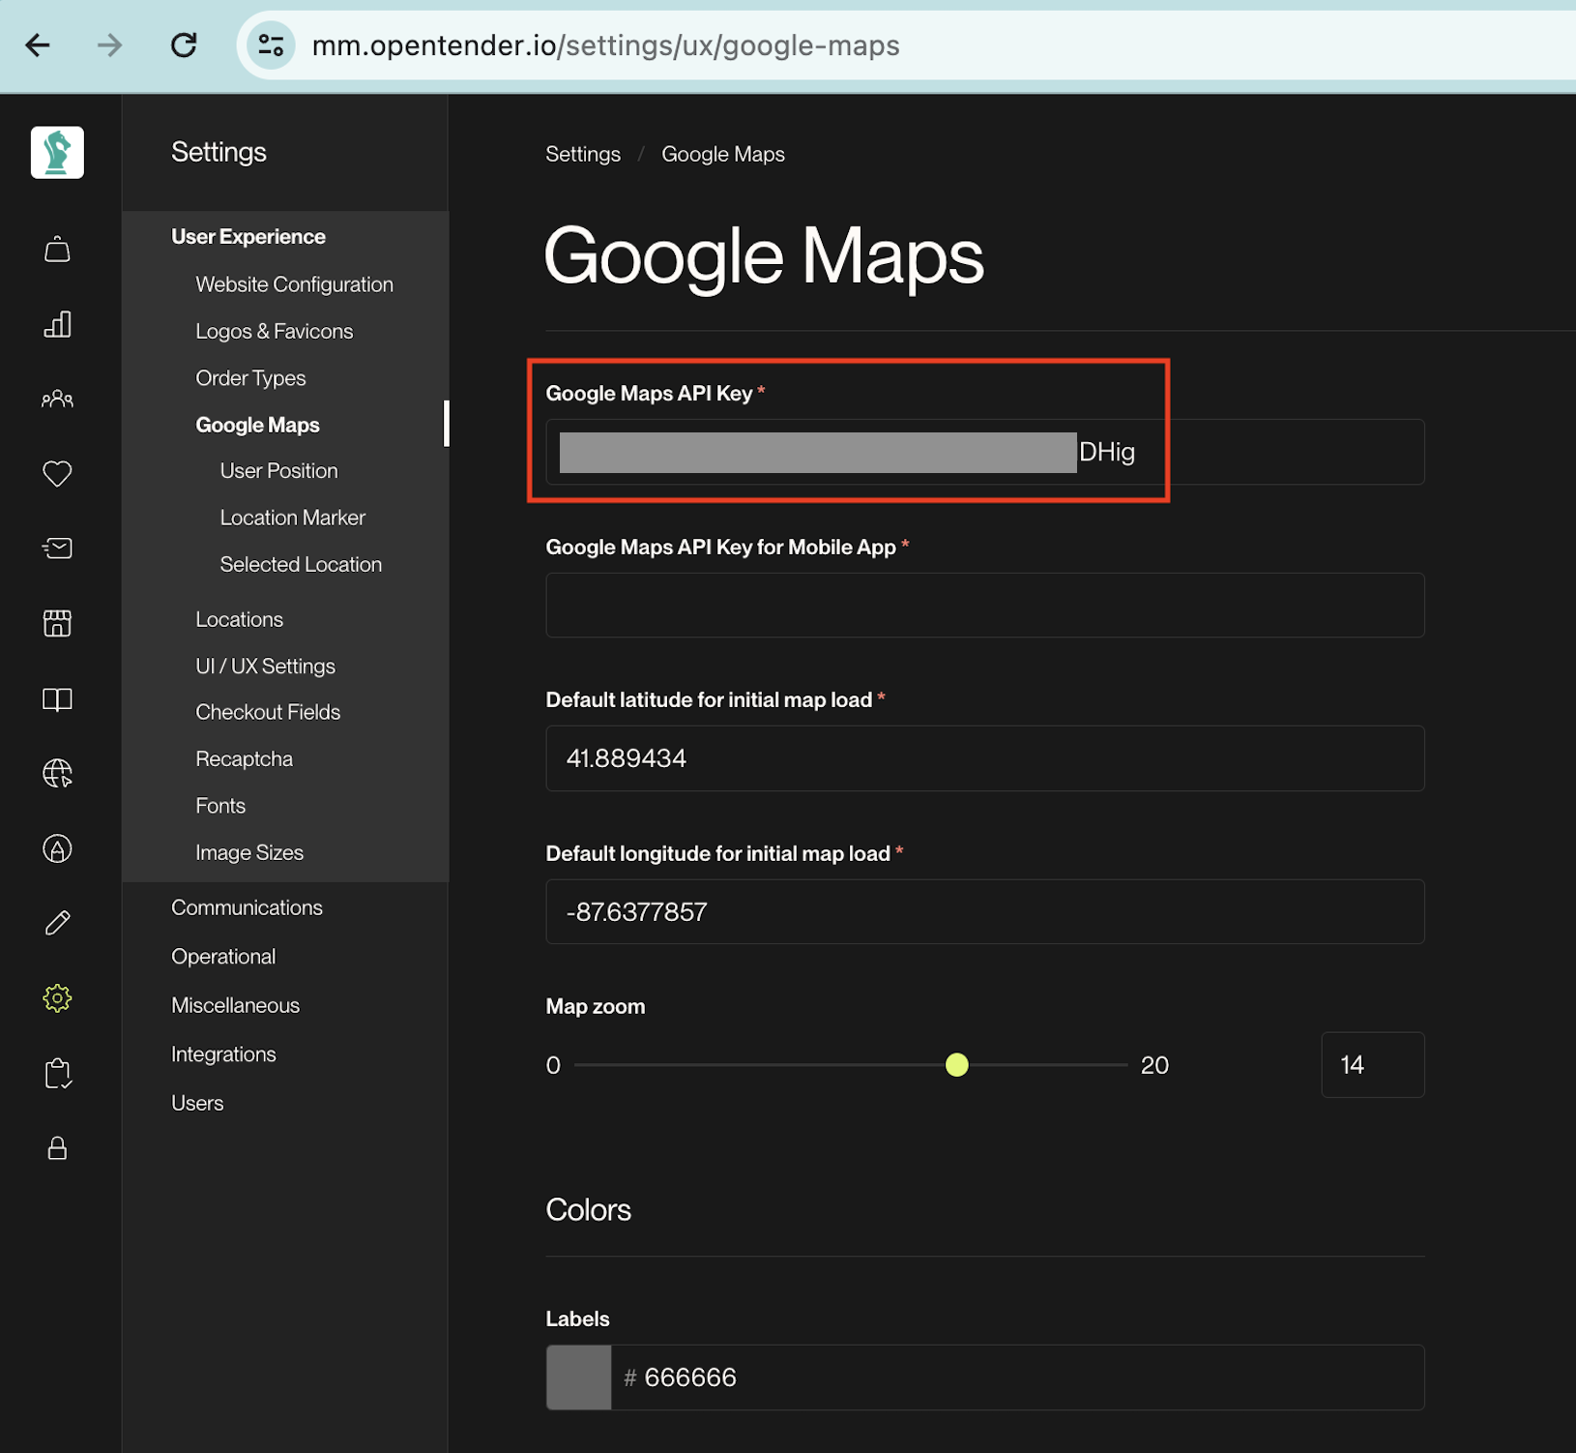Expand the Communications settings section
1576x1453 pixels.
[247, 907]
